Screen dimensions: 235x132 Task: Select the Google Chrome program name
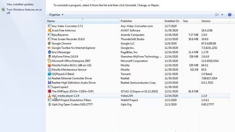pos(61,44)
